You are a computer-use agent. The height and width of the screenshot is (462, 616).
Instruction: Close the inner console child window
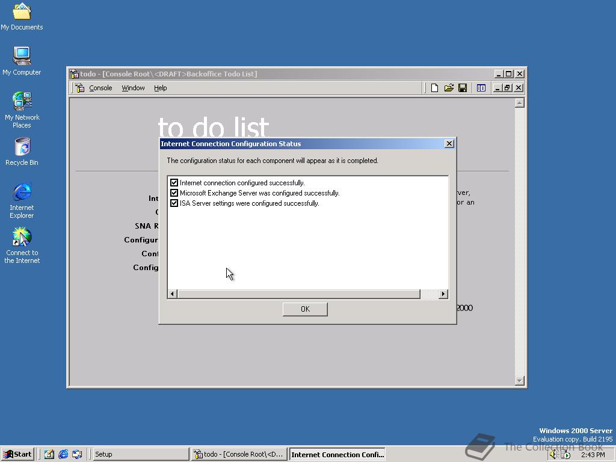[x=519, y=88]
